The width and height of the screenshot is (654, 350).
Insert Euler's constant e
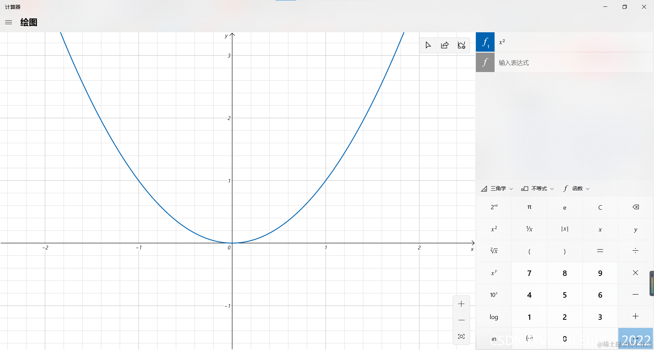point(565,207)
